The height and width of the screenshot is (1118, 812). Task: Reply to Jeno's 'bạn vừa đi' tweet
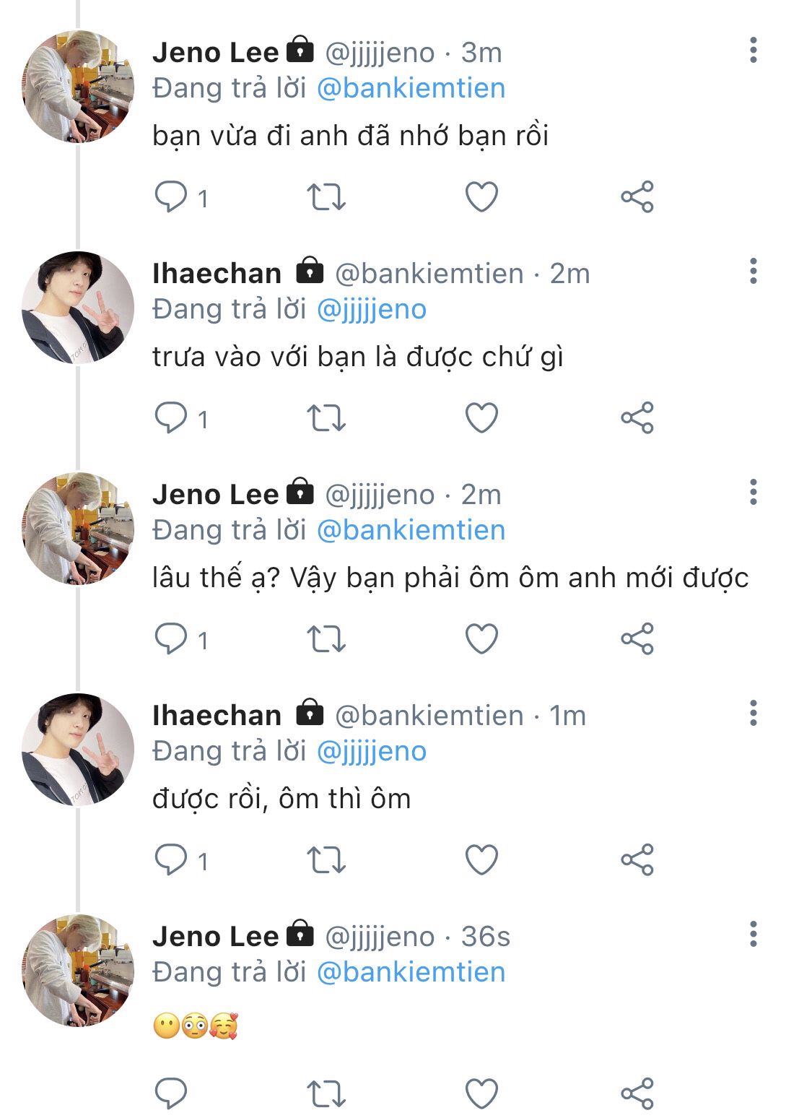pyautogui.click(x=172, y=196)
